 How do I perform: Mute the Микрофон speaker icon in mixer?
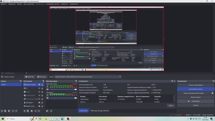point(47,98)
